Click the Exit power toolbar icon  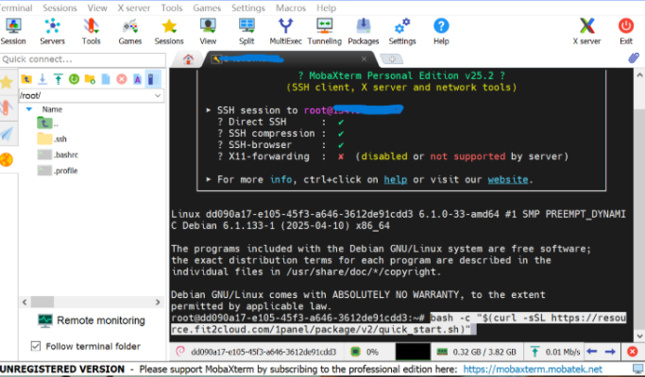click(626, 31)
